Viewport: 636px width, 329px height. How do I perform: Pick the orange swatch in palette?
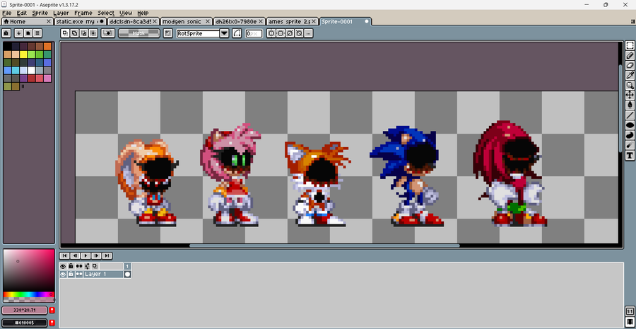coord(47,46)
